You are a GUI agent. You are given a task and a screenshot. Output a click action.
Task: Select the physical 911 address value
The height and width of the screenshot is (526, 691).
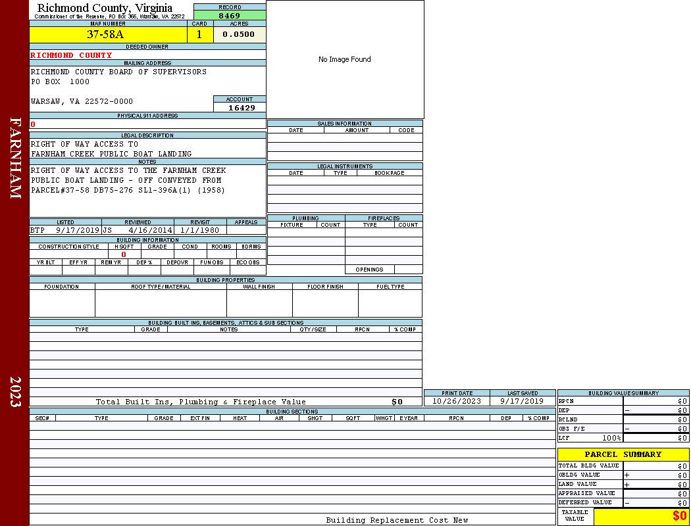pos(147,124)
